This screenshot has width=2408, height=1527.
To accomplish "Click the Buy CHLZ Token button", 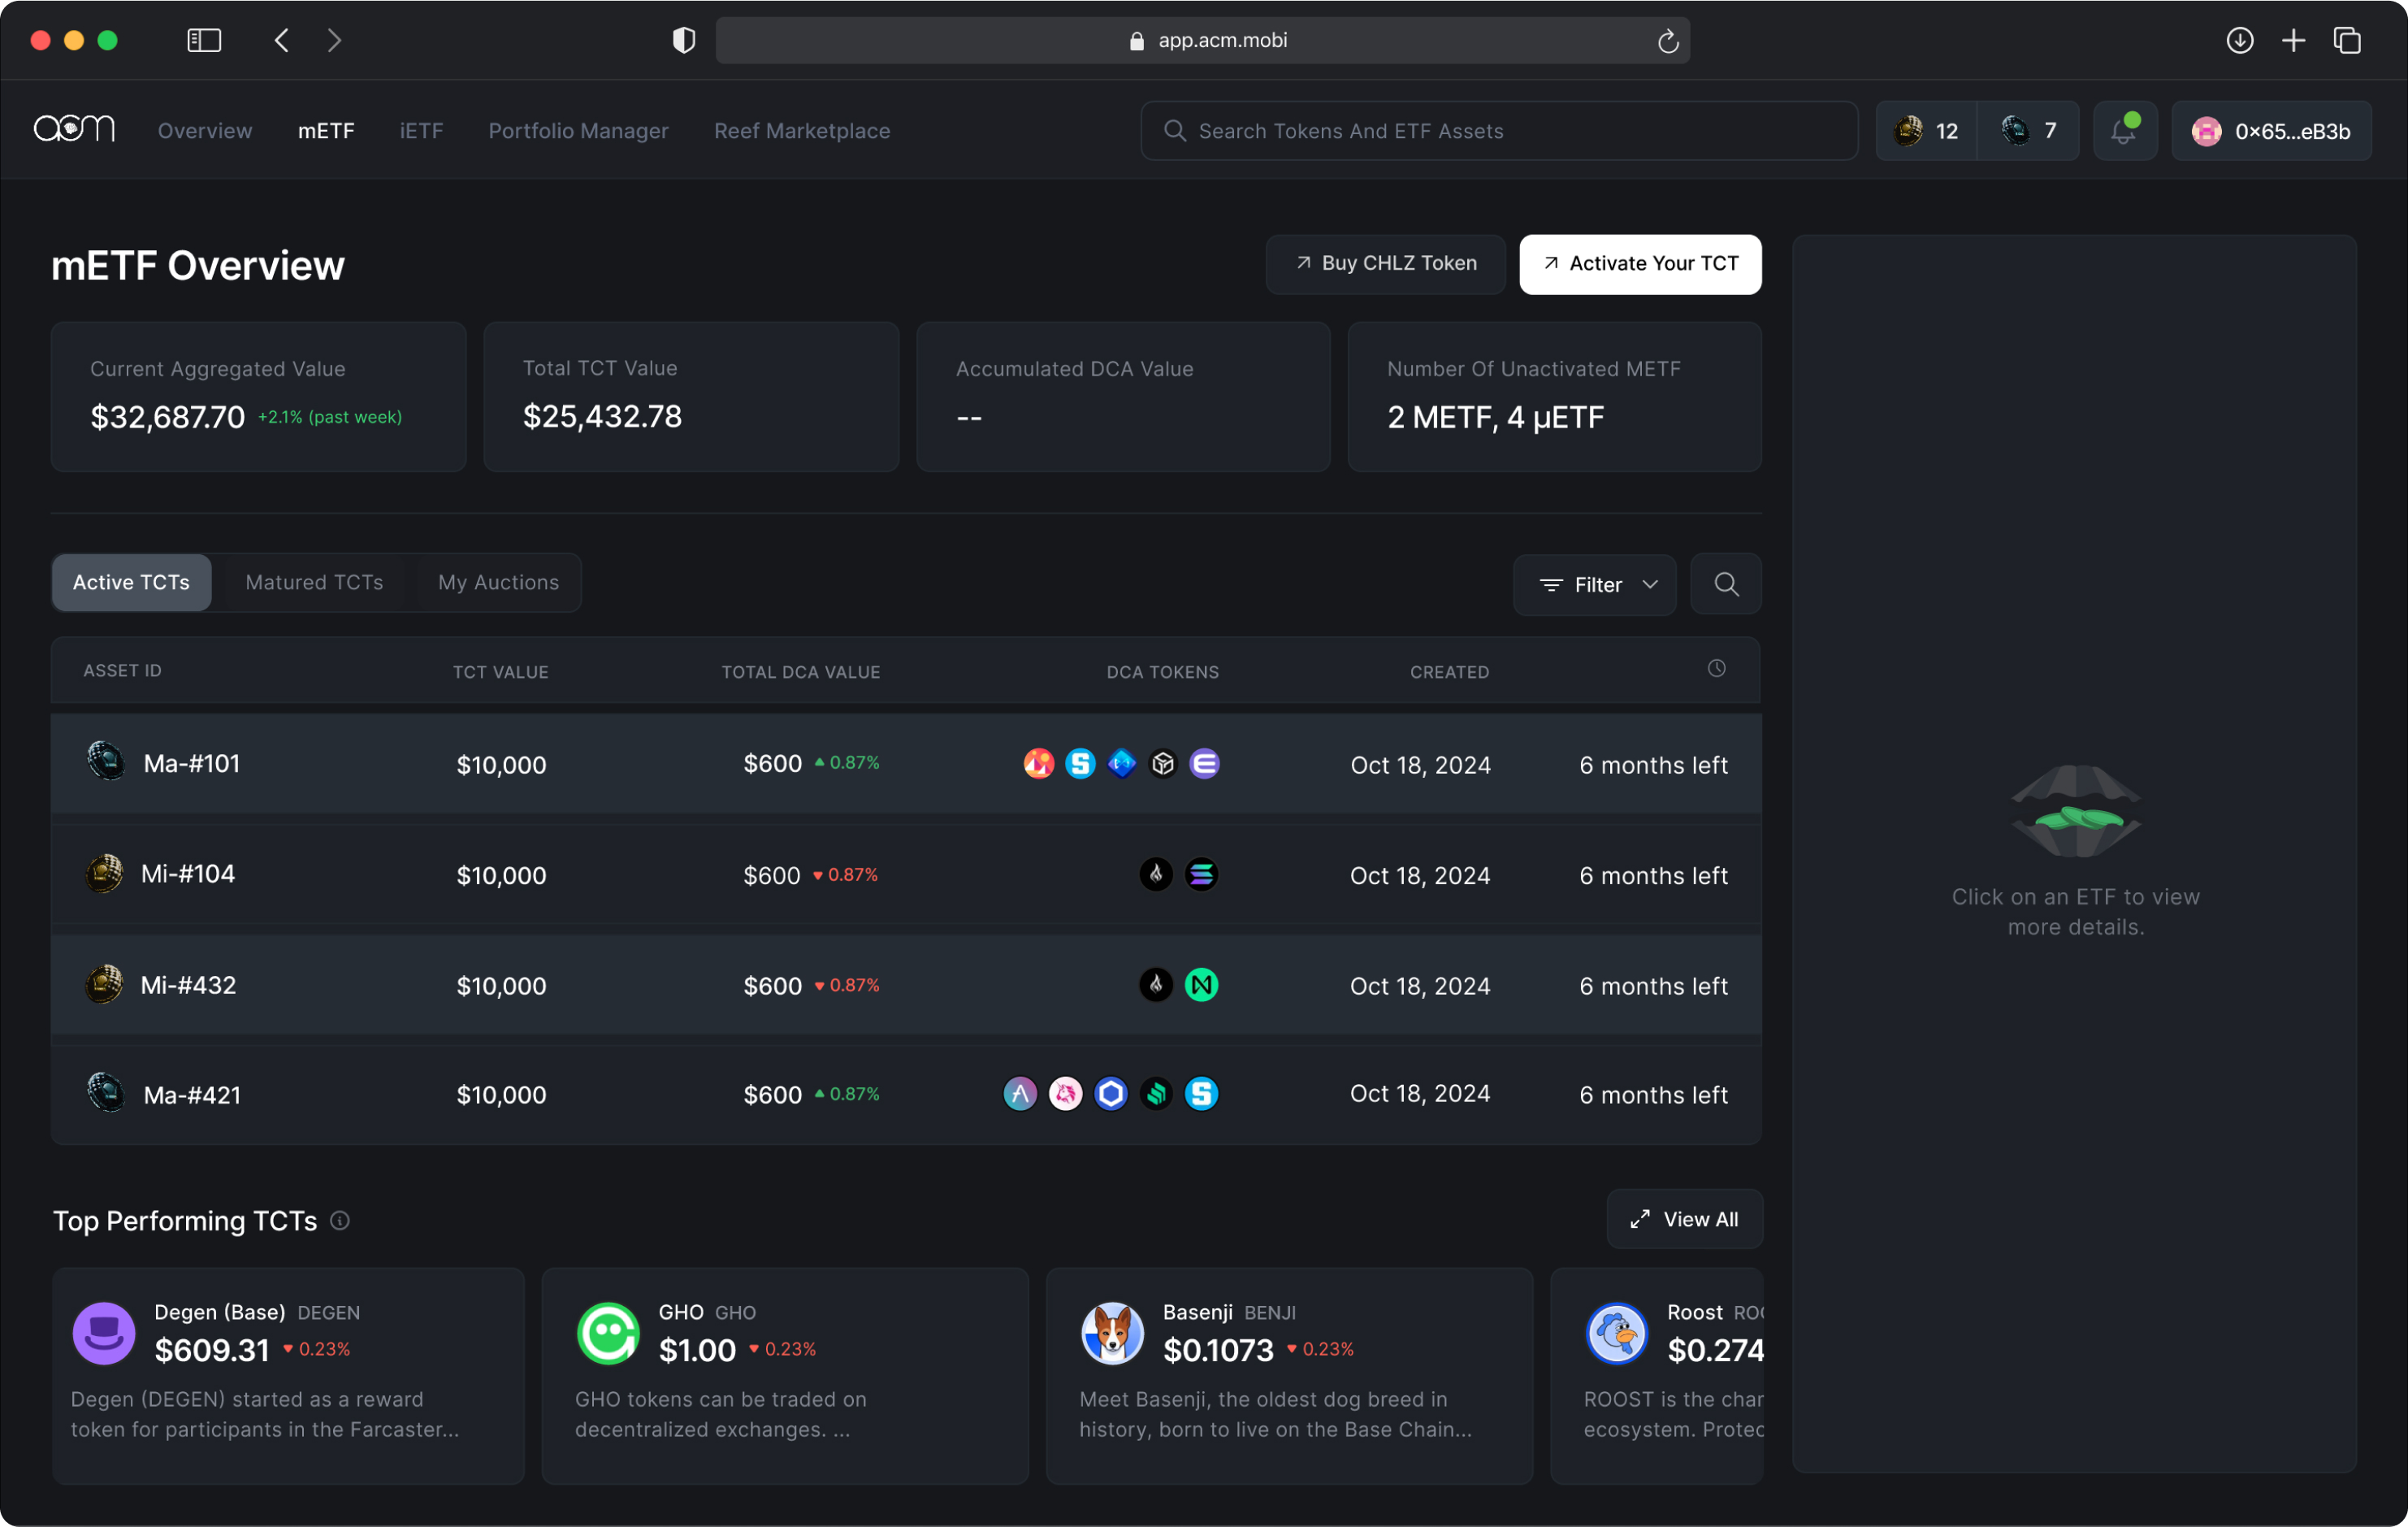I will pyautogui.click(x=1385, y=263).
